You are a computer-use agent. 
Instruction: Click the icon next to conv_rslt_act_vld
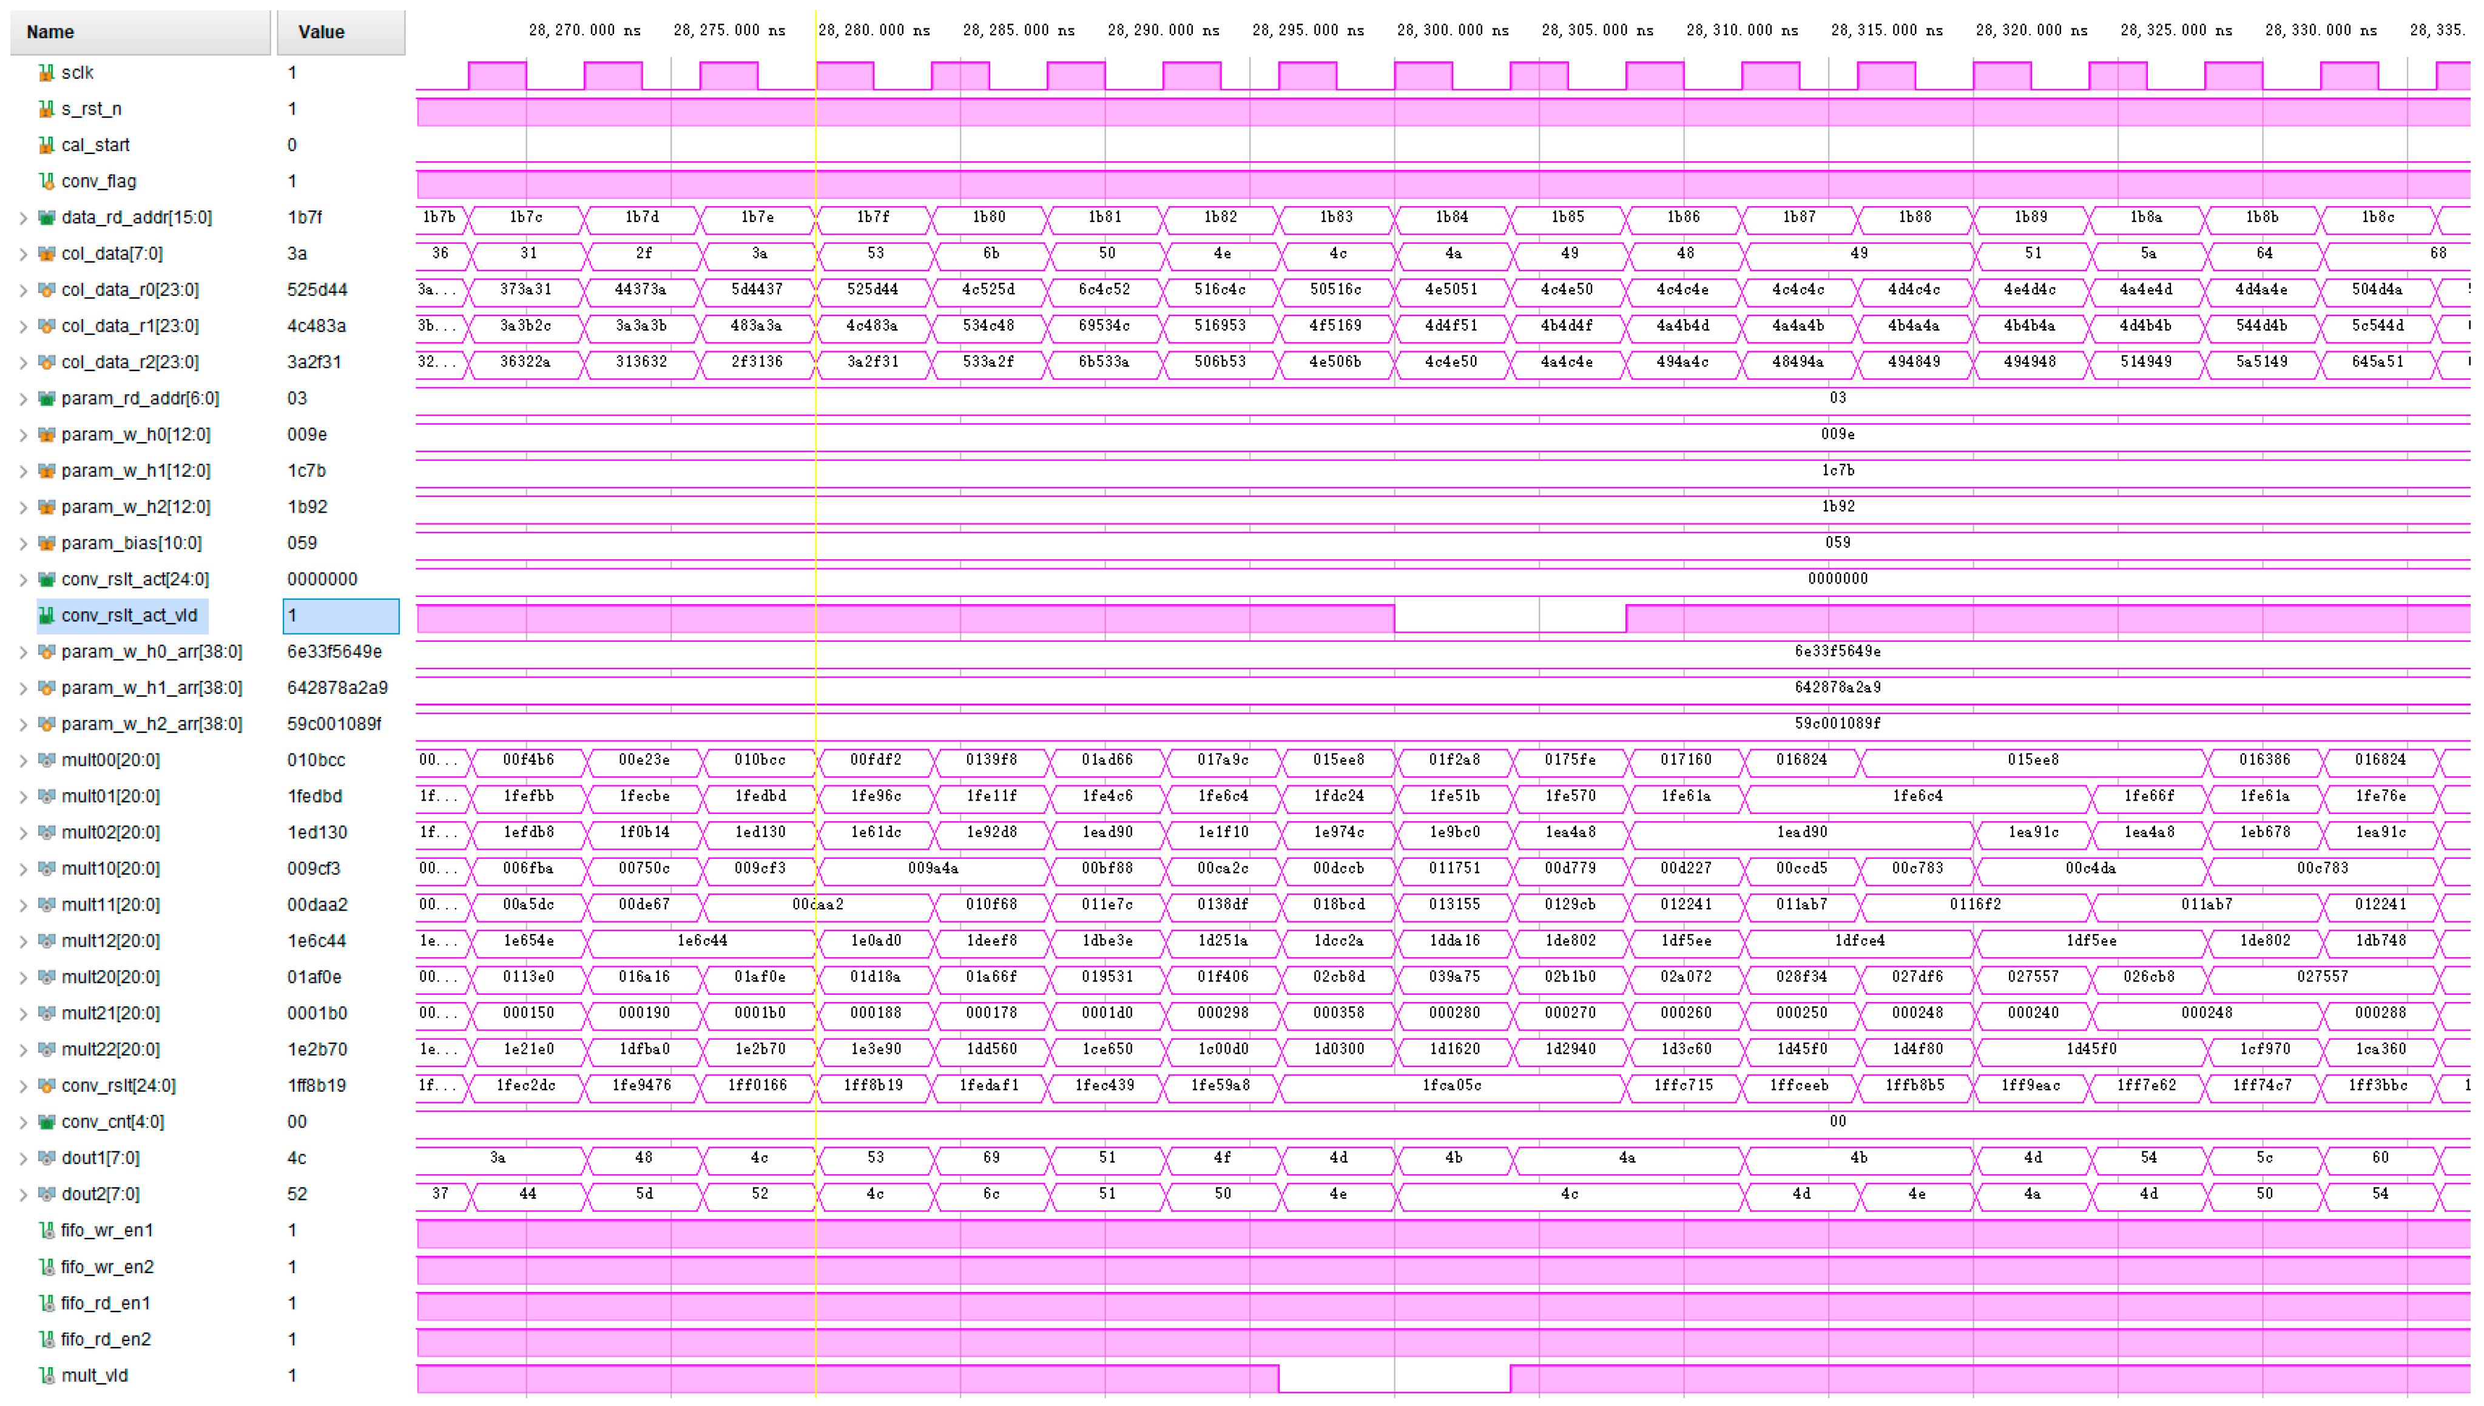pos(46,615)
